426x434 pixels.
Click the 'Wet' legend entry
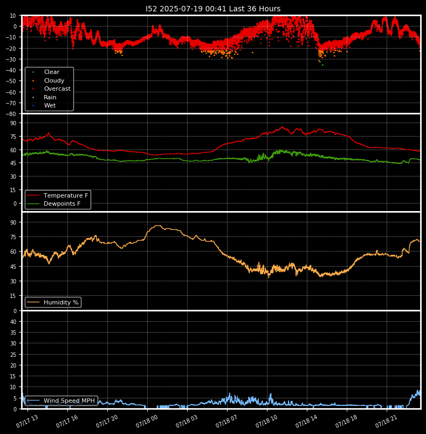(50, 105)
